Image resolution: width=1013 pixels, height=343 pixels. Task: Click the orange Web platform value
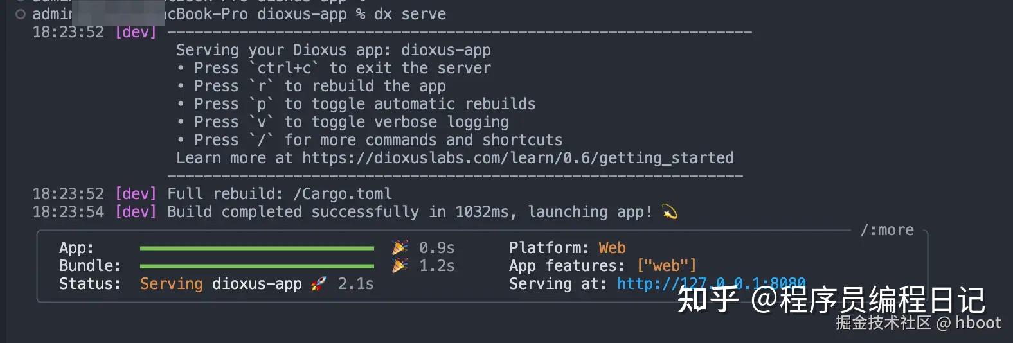coord(612,248)
